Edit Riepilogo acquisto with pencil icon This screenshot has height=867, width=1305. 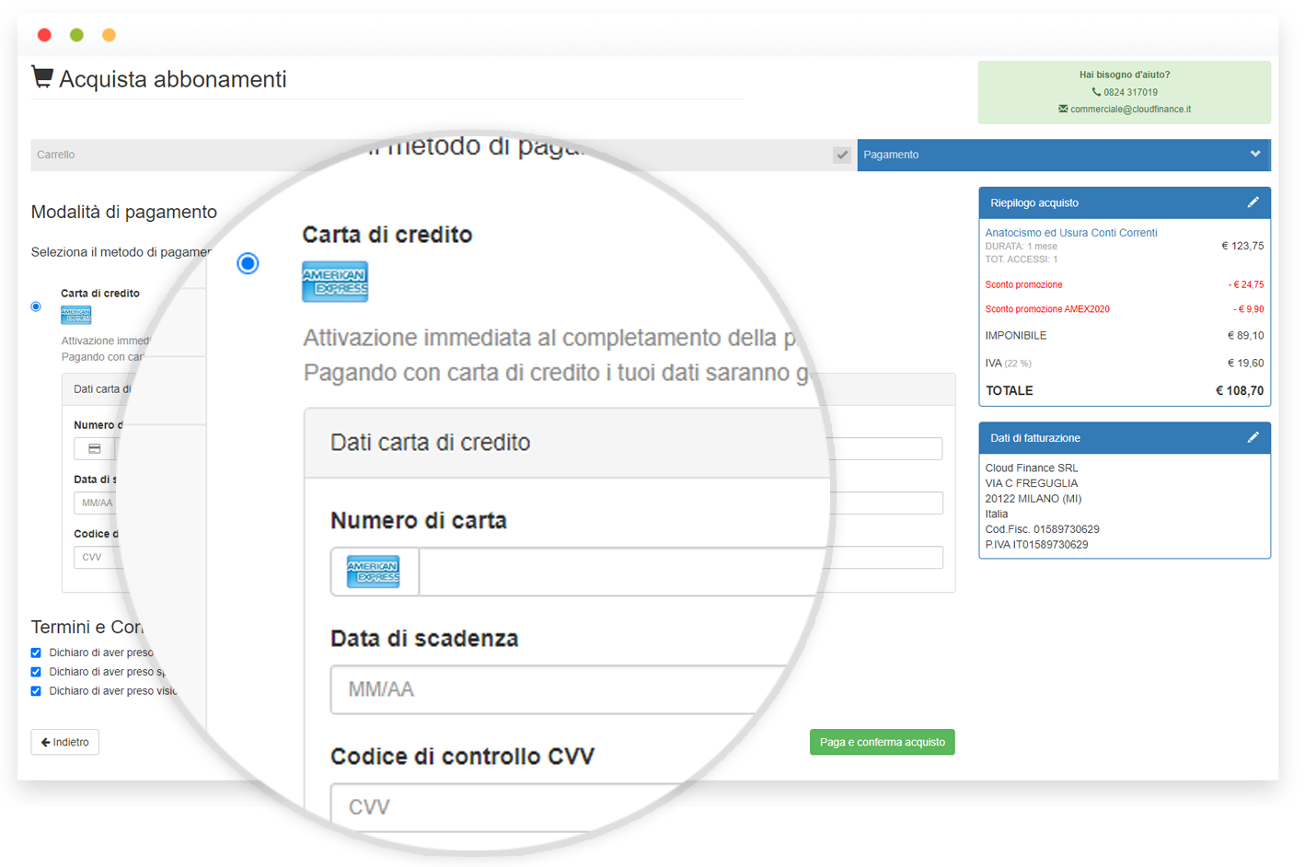(x=1253, y=202)
